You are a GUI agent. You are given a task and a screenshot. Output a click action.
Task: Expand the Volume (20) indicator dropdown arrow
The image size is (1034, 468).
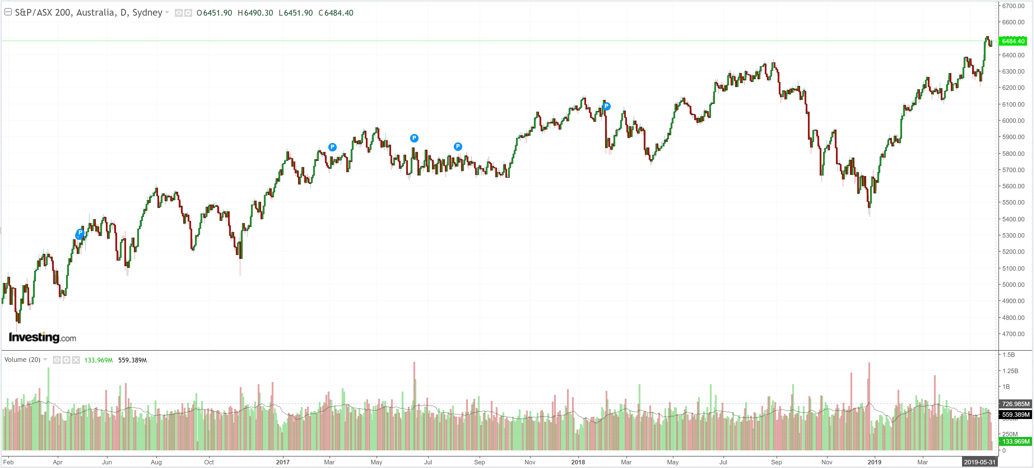pos(45,359)
